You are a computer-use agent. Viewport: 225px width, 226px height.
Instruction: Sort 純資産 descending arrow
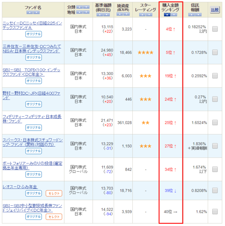(126, 14)
